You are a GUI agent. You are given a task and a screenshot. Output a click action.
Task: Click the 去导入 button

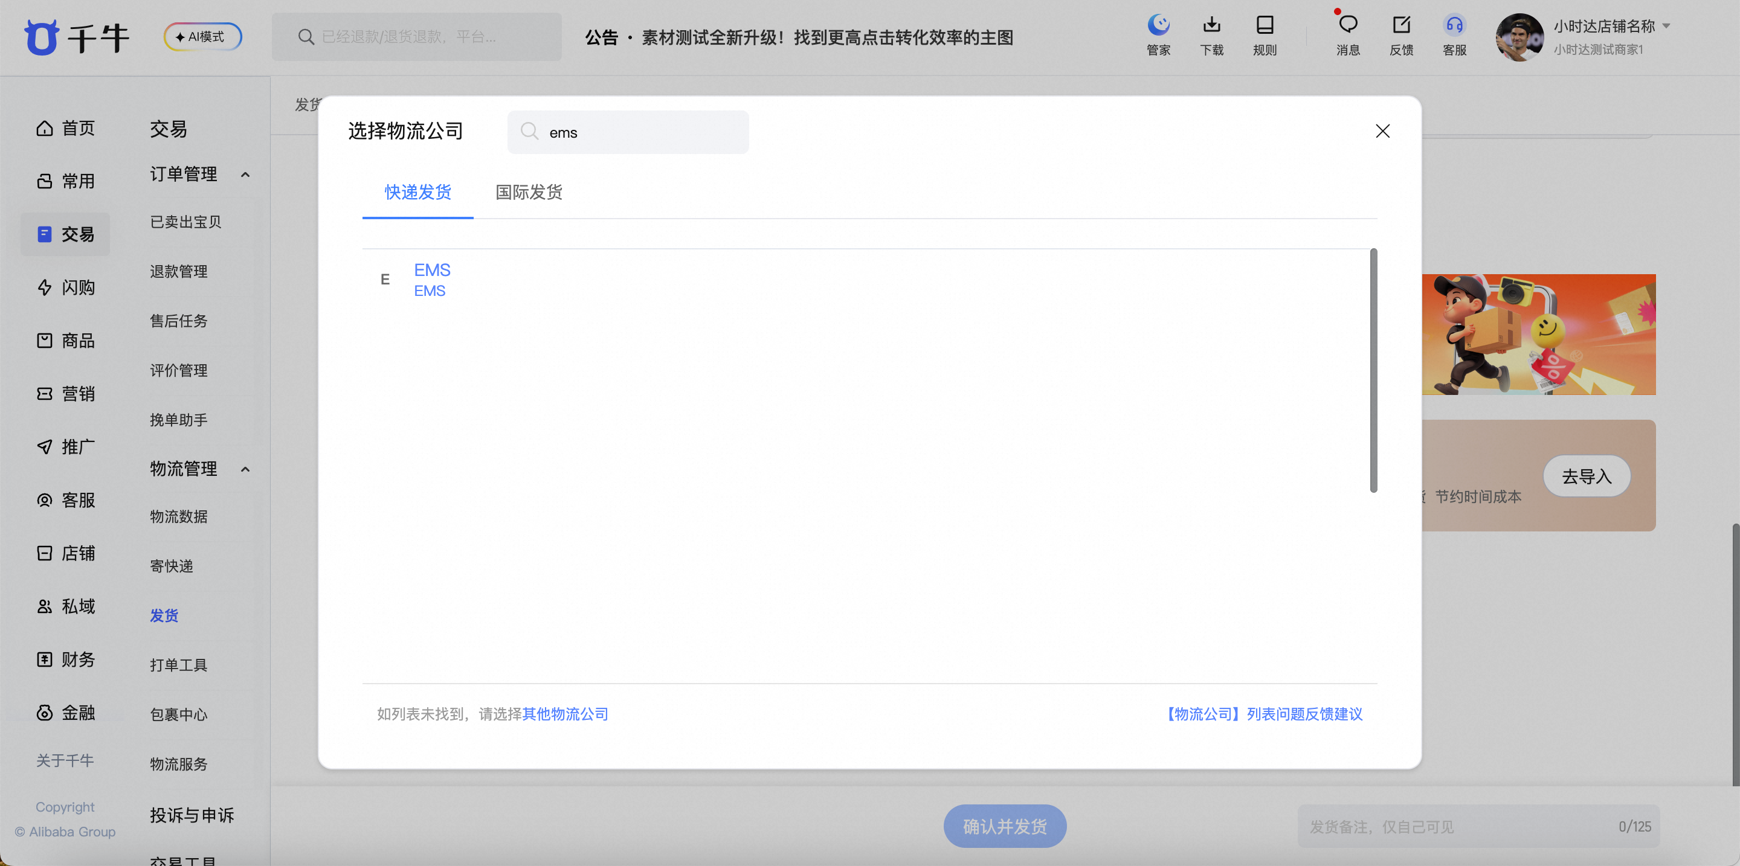coord(1587,476)
